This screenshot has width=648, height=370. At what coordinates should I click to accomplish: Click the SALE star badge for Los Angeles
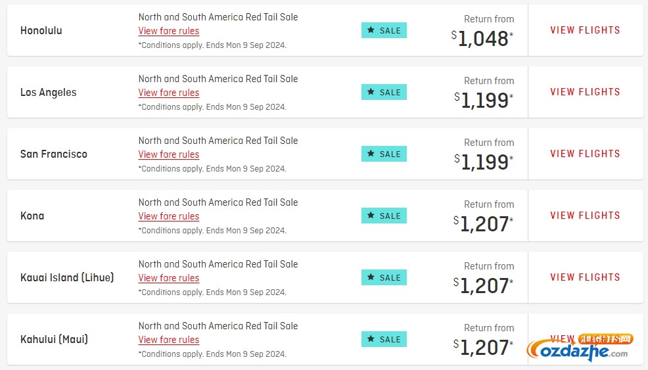[x=384, y=92]
